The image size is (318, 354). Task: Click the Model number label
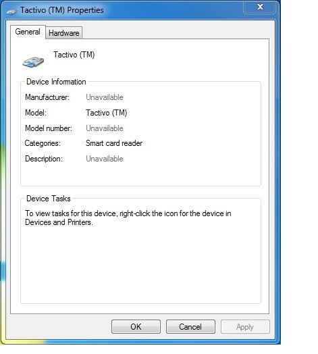coord(49,128)
